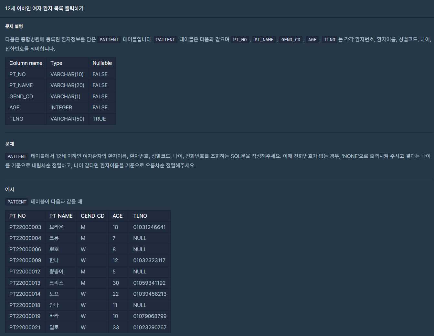The image size is (434, 336).
Task: Click the page title "12세 이하인 여자 환자 목록 출력하기"
Action: click(x=44, y=8)
